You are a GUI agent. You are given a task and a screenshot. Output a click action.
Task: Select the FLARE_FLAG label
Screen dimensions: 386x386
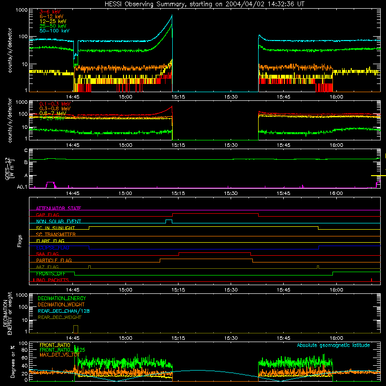[x=50, y=241]
